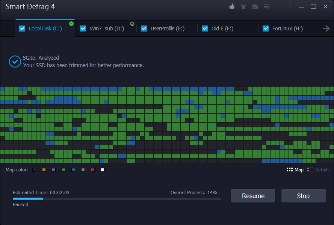
Task: Click the news/report icon in title bar
Action: (255, 6)
